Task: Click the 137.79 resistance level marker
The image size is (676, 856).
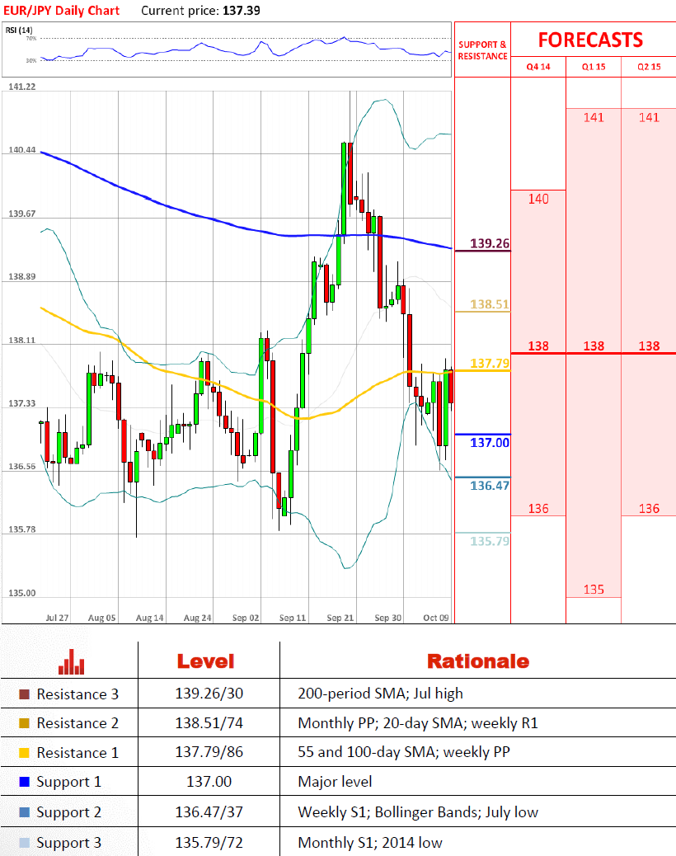Action: point(490,363)
